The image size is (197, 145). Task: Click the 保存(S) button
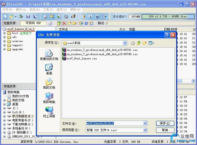coord(165,123)
